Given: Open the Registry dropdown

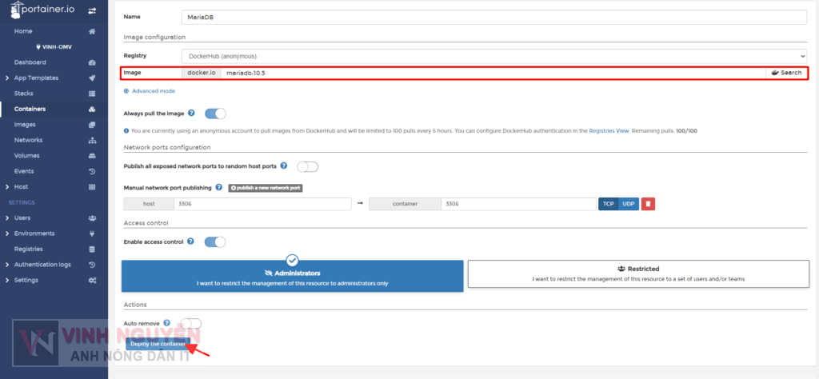Looking at the screenshot, I should [x=494, y=55].
